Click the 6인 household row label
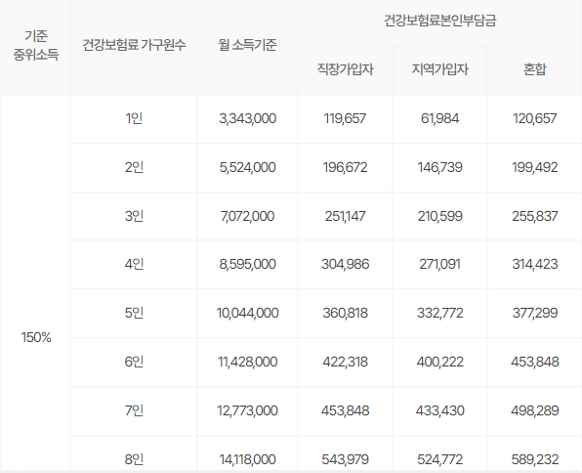Image resolution: width=582 pixels, height=473 pixels. pyautogui.click(x=134, y=362)
